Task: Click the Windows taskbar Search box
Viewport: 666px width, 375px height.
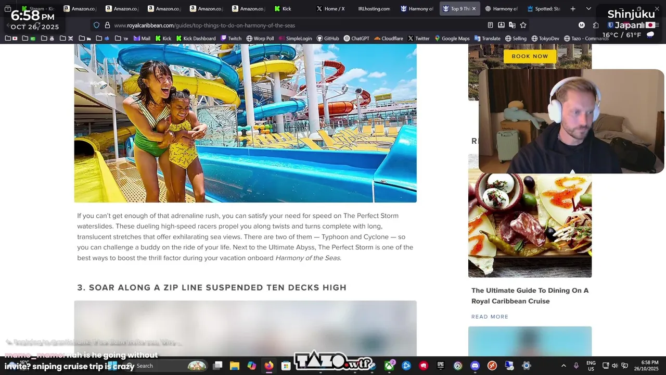Action: click(x=166, y=366)
